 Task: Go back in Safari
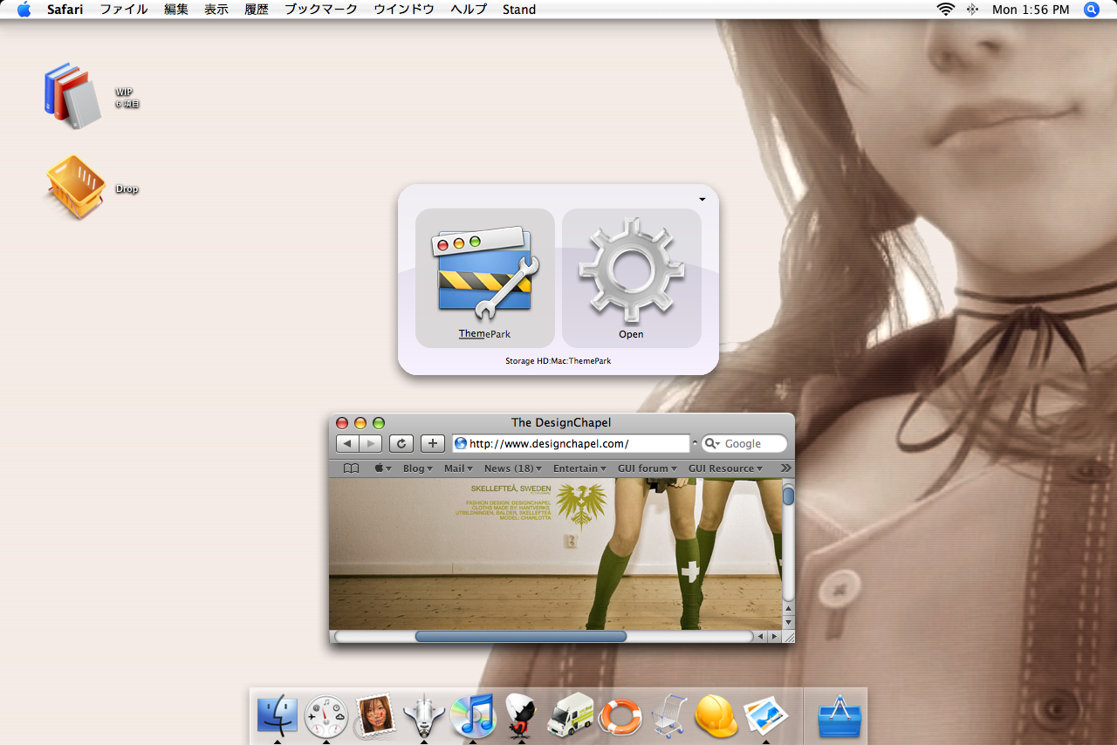347,443
